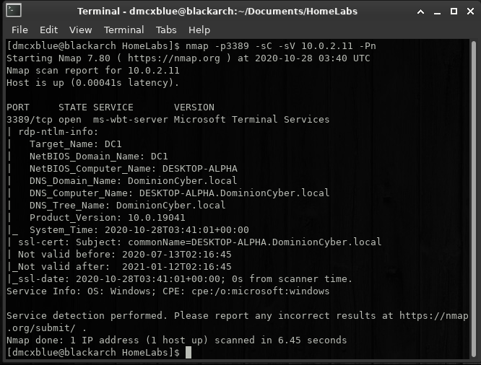481x365 pixels.
Task: Open the Terminal menu
Action: click(x=123, y=30)
